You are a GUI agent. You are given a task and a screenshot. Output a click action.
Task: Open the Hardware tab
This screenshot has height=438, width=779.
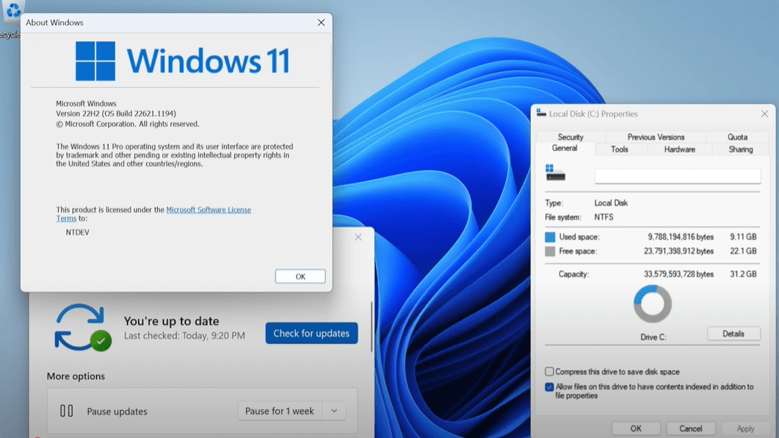click(x=678, y=149)
